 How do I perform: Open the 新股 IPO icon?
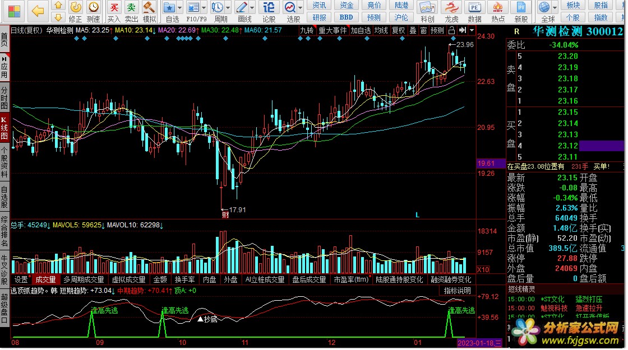coord(521,7)
